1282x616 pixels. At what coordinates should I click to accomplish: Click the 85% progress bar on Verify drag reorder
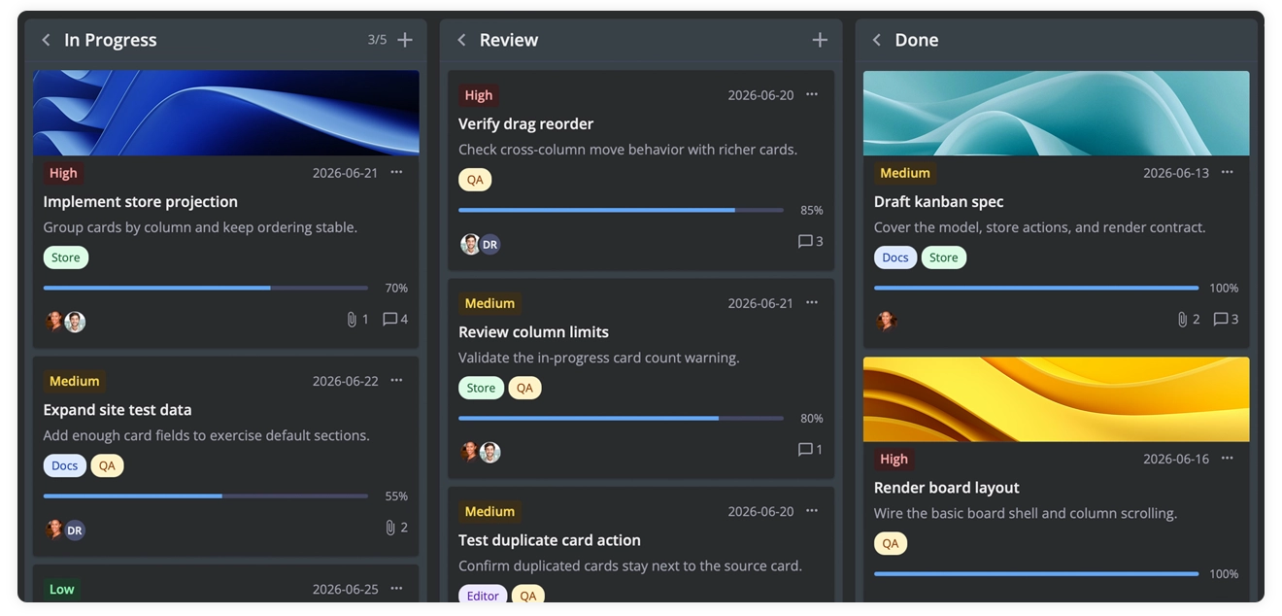pos(621,210)
